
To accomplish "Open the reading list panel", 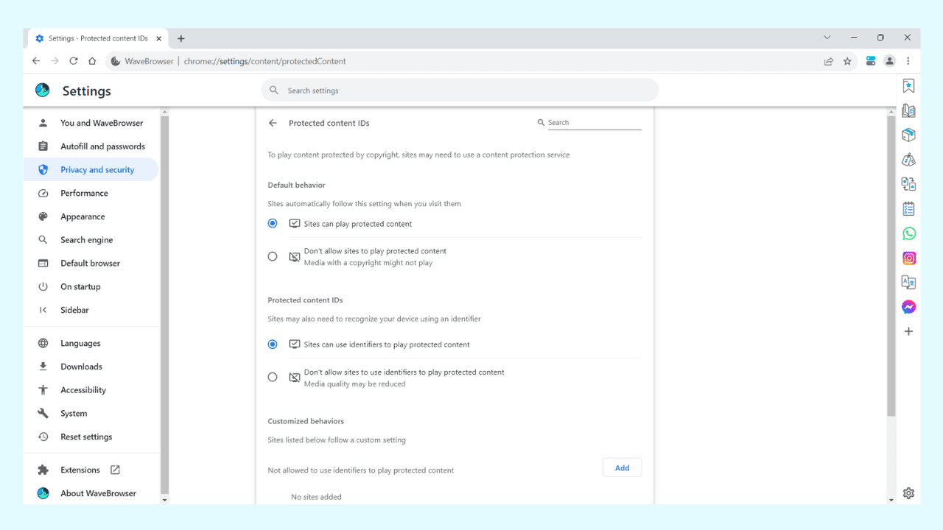I will [x=908, y=110].
